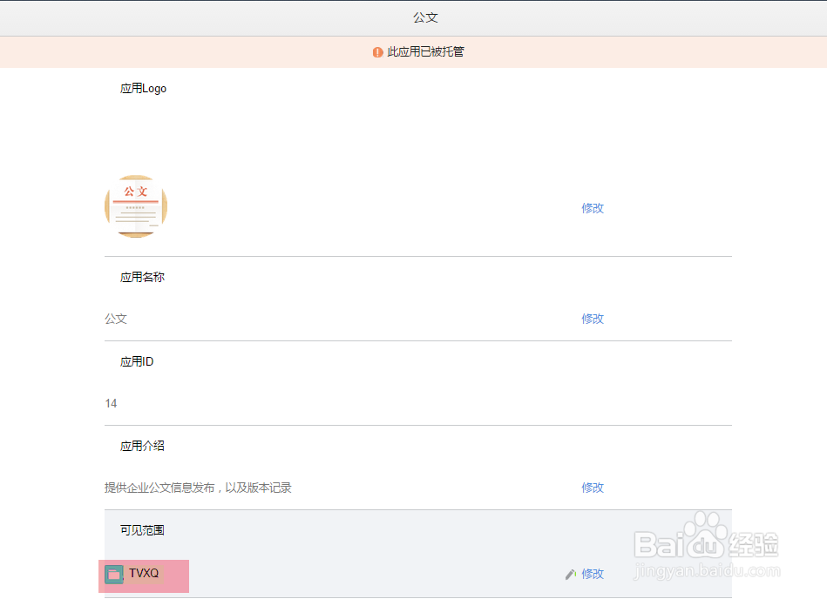The height and width of the screenshot is (599, 827).
Task: Click the TVXQ folder icon
Action: click(114, 575)
